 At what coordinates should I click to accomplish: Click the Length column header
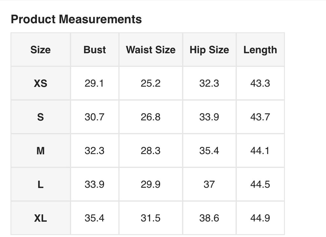(x=260, y=50)
